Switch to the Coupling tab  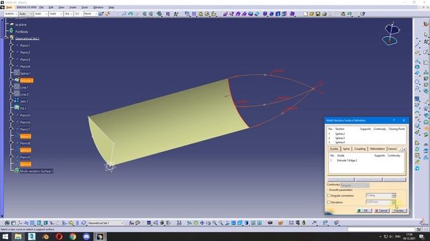tap(360, 149)
